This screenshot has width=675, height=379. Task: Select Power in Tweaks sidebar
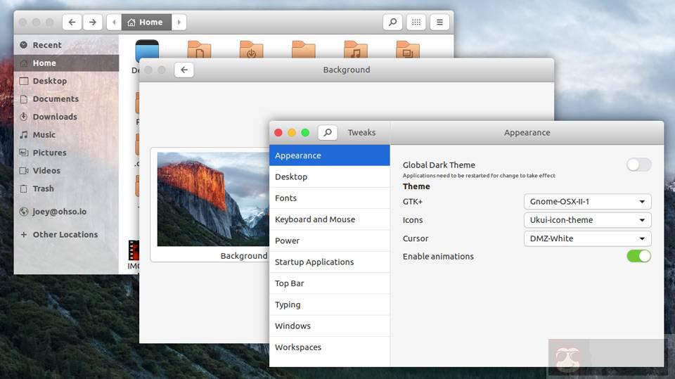(329, 240)
